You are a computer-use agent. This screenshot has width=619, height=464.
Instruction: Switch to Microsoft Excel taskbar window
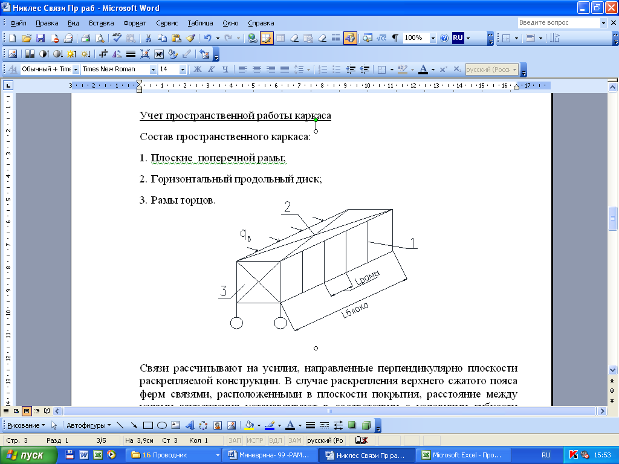(x=464, y=456)
